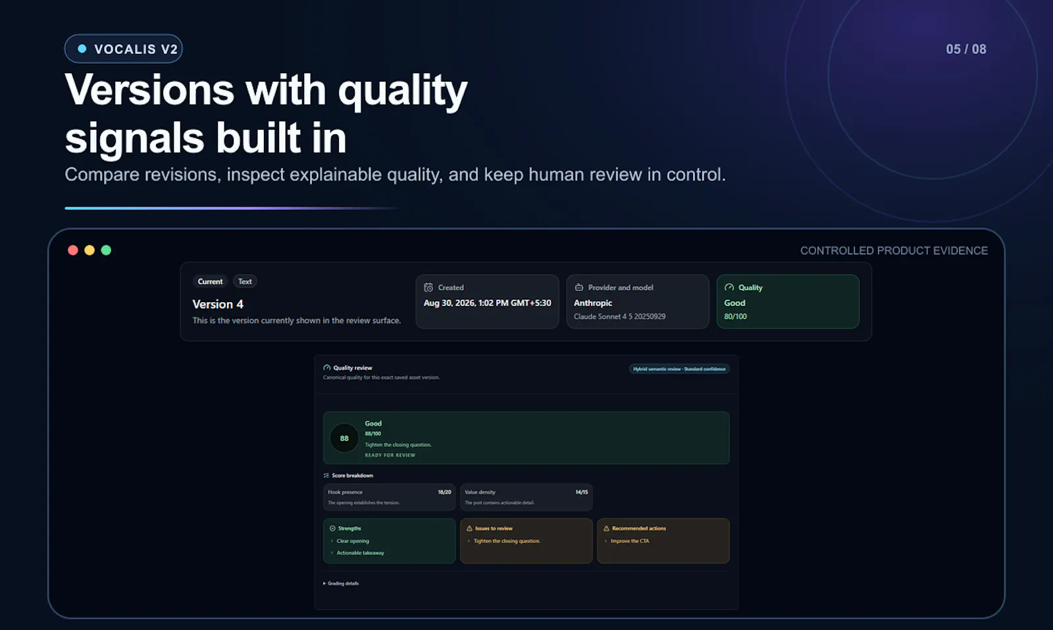
Task: Click the list icon beside Score breakdown
Action: point(326,475)
